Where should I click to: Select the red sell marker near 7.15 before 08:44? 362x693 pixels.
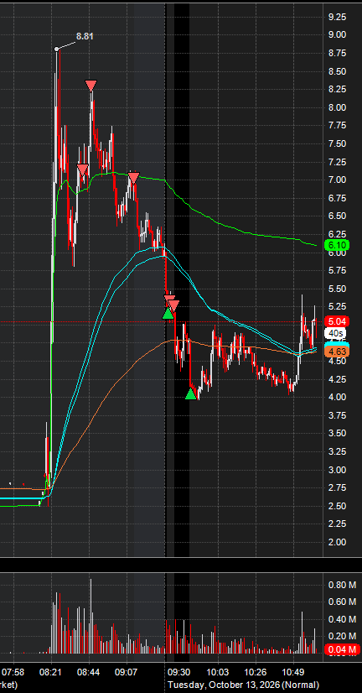(83, 169)
